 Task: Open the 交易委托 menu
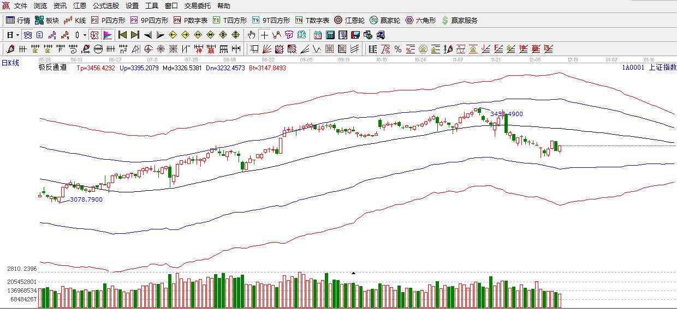click(197, 6)
